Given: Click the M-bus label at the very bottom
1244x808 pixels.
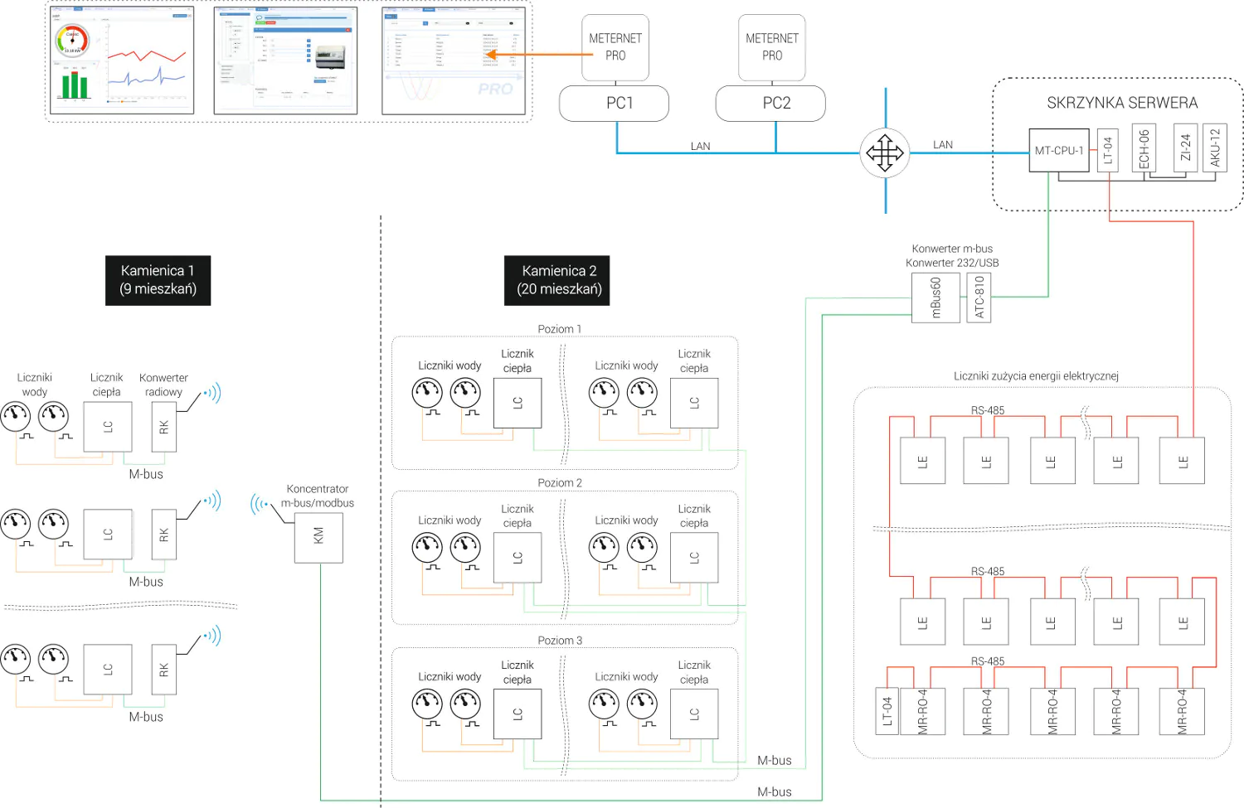Looking at the screenshot, I should pyautogui.click(x=775, y=792).
